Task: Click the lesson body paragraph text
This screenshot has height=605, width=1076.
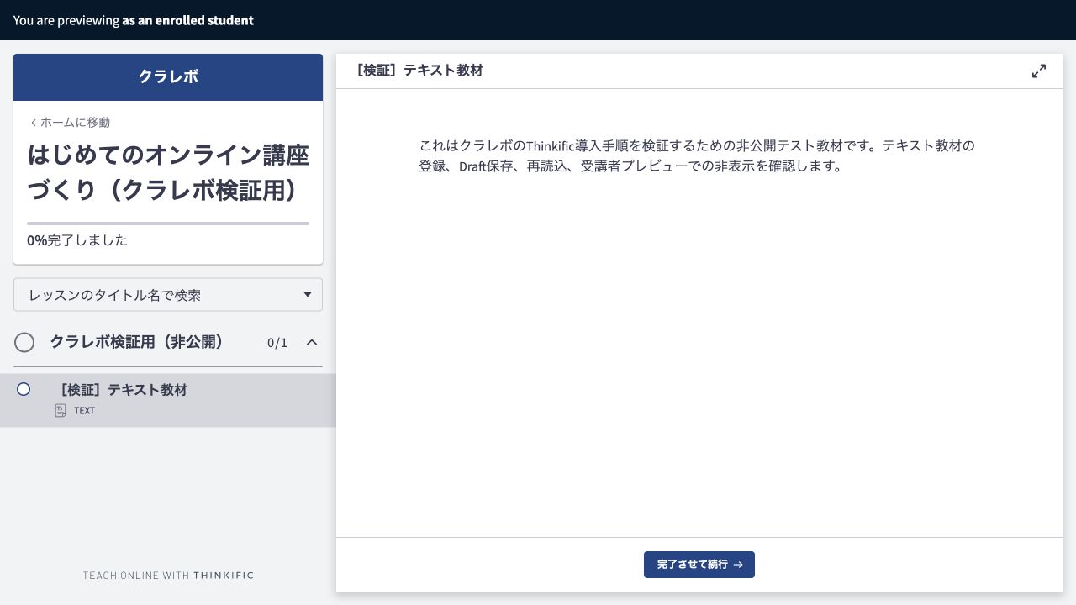Action: tap(697, 155)
